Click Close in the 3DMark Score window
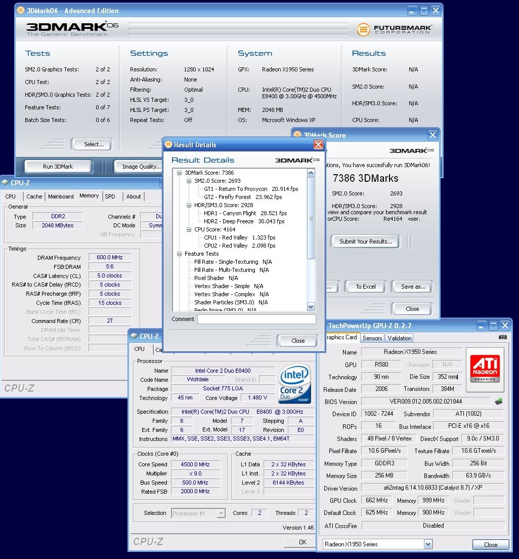 [412, 309]
